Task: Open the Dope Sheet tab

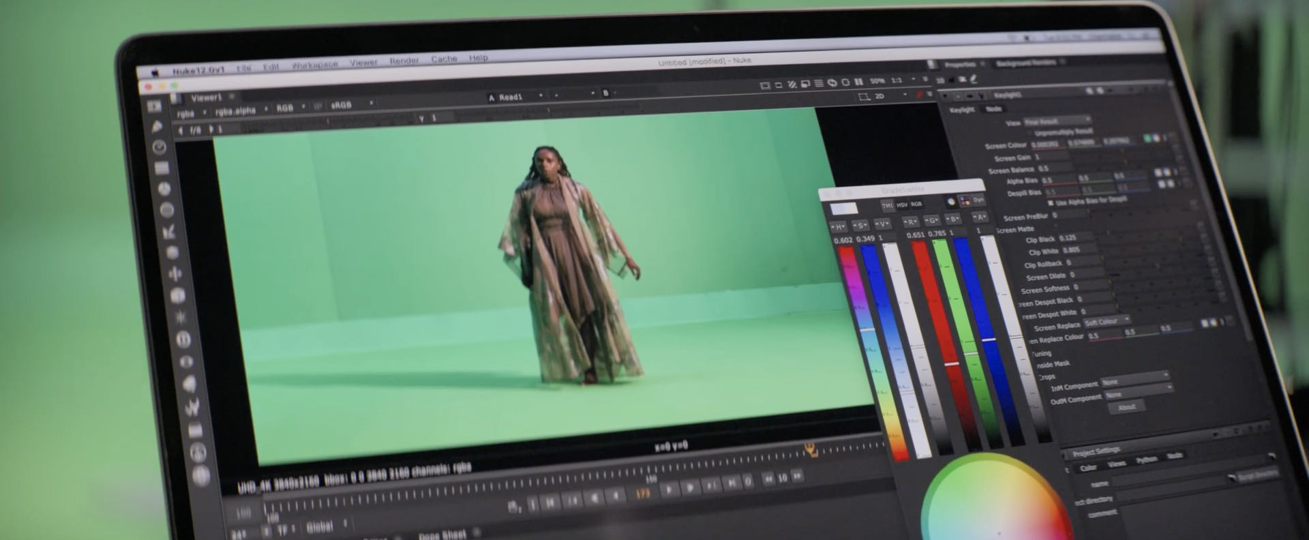Action: 442,535
